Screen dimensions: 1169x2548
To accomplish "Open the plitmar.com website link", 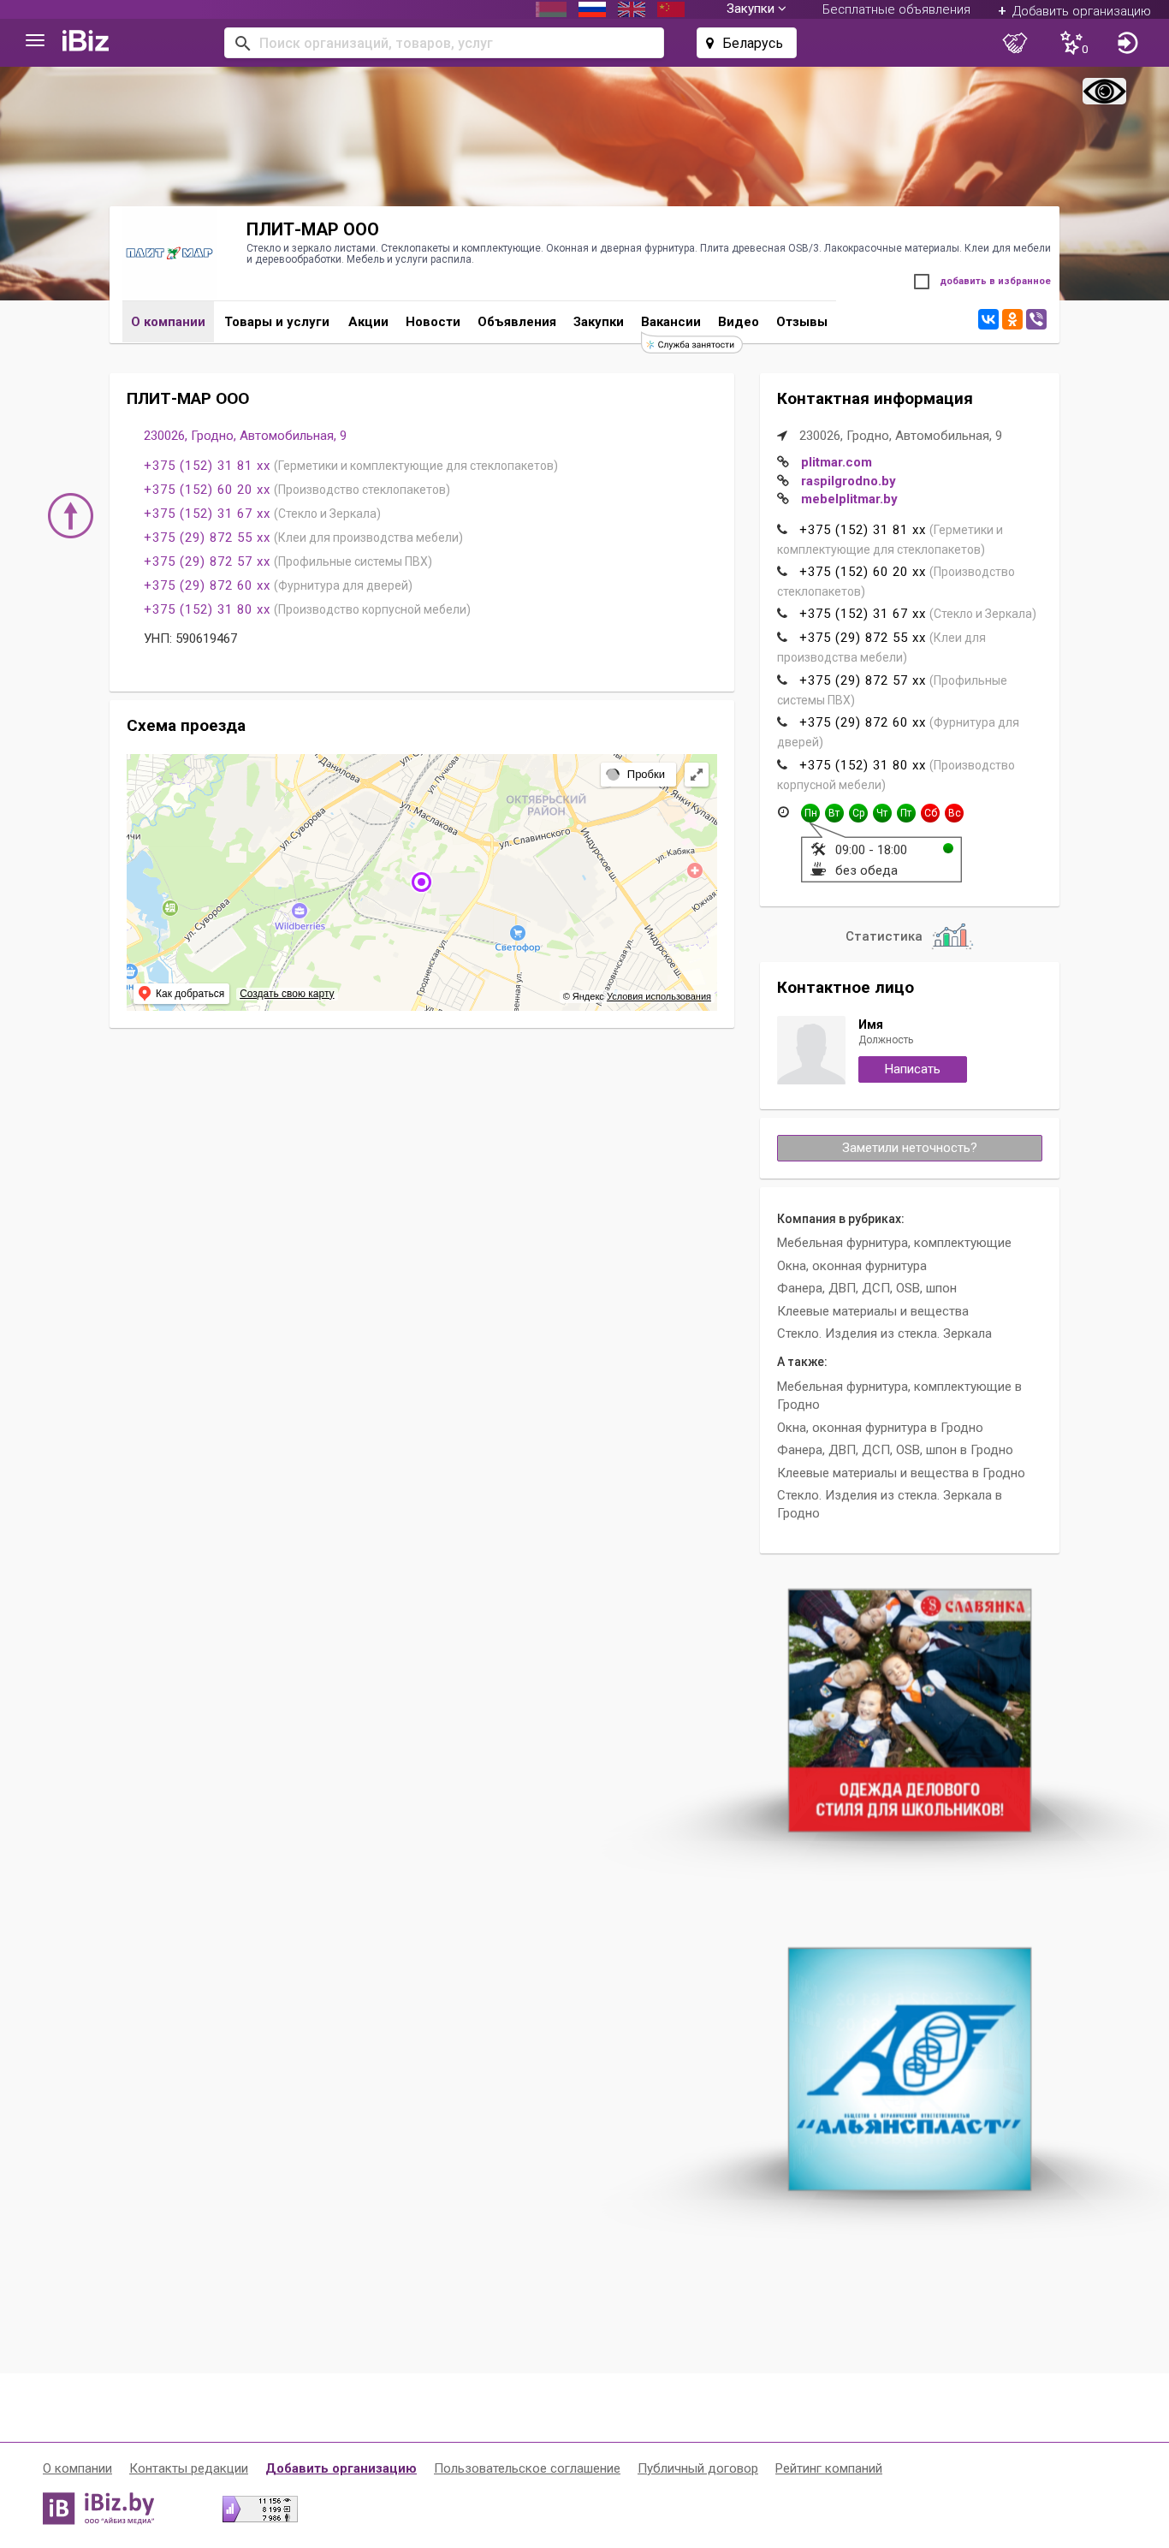I will [x=836, y=462].
